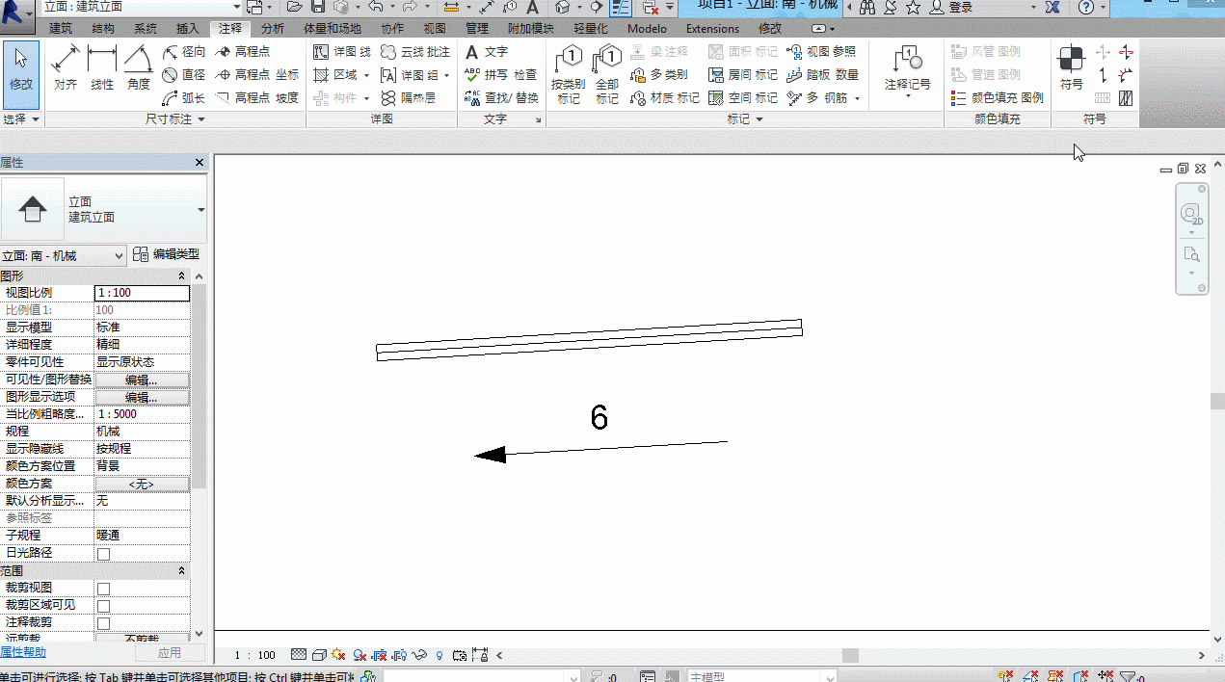Select the 文字 text tool
Viewport: 1225px width, 682px height.
pos(486,52)
